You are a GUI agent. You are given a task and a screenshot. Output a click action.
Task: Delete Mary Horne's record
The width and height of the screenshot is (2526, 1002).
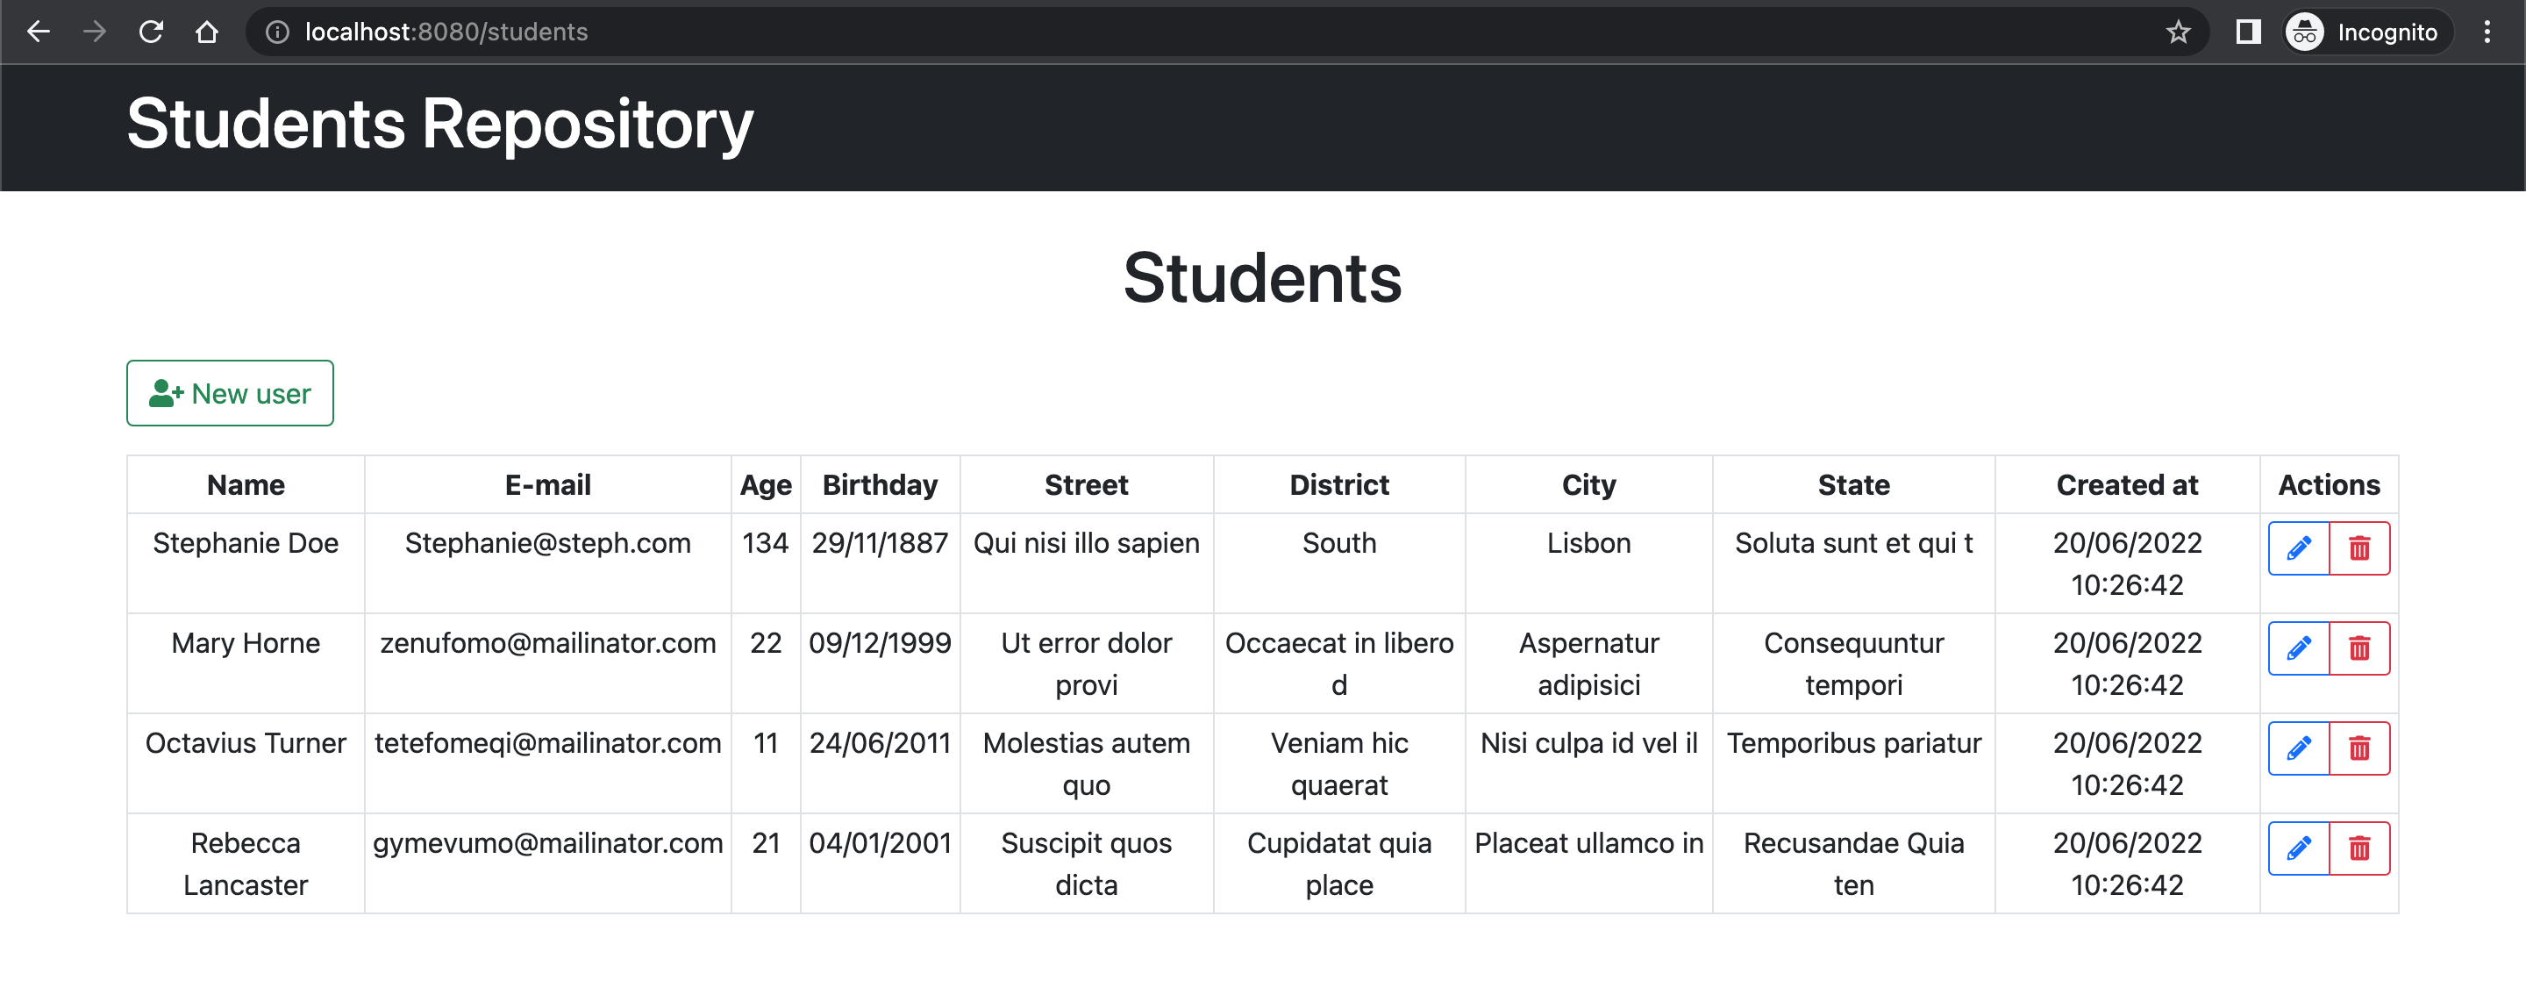click(x=2358, y=648)
